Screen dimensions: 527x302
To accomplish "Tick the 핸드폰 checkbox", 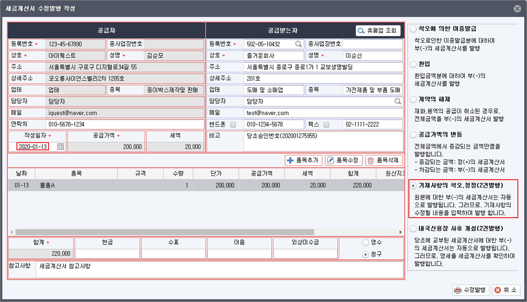I will click(x=233, y=124).
